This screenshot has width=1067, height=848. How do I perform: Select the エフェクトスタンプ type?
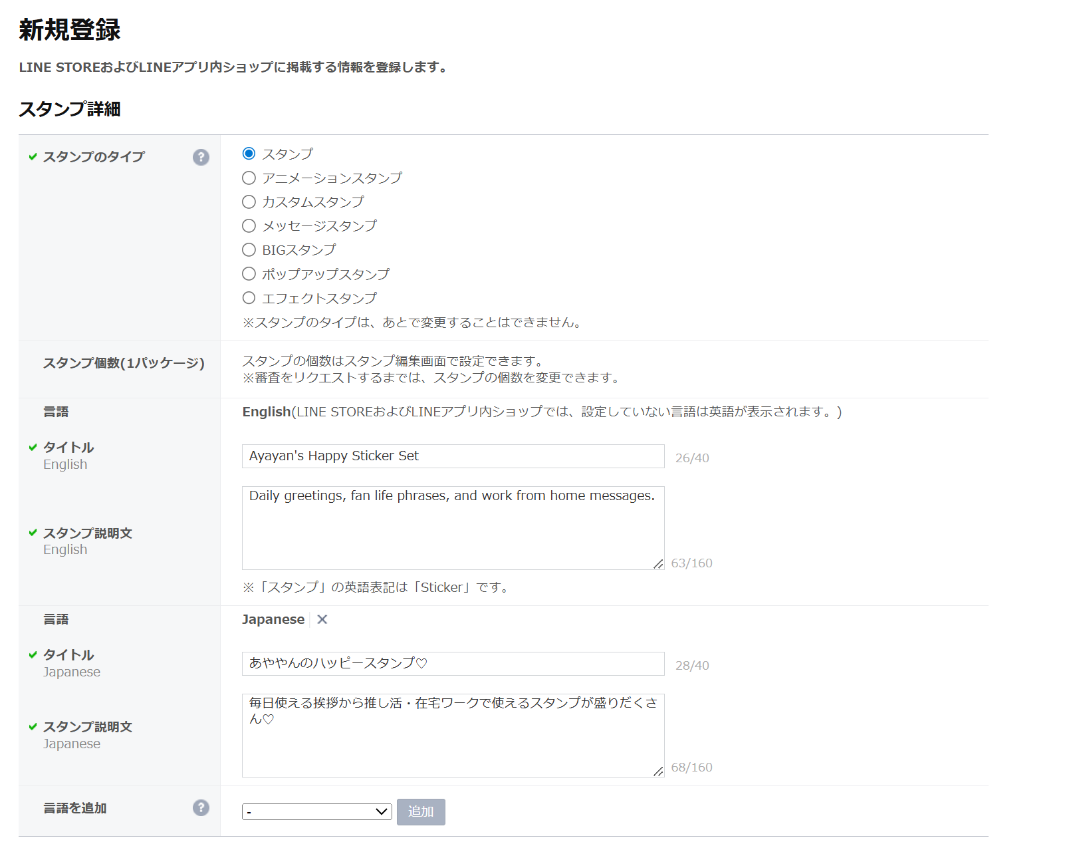tap(249, 298)
